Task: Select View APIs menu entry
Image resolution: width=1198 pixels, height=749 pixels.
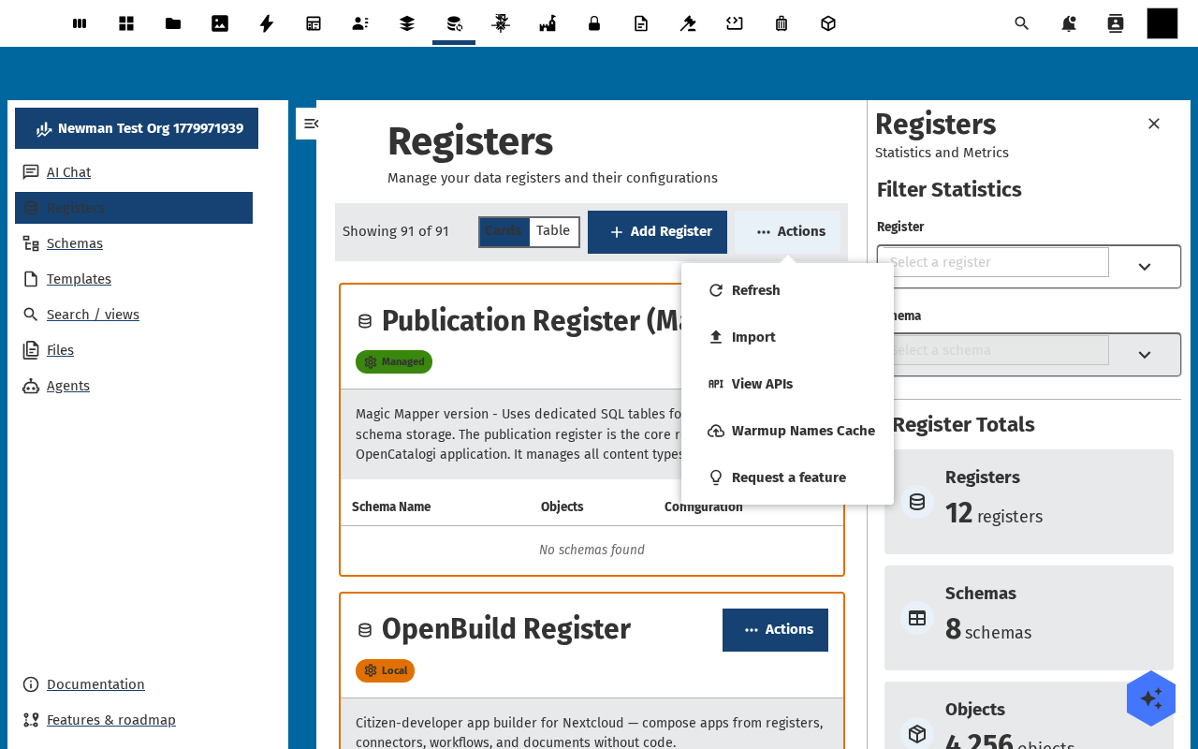Action: [x=787, y=384]
